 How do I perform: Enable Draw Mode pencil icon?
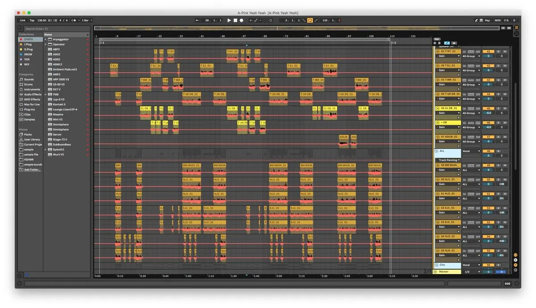[x=476, y=21]
